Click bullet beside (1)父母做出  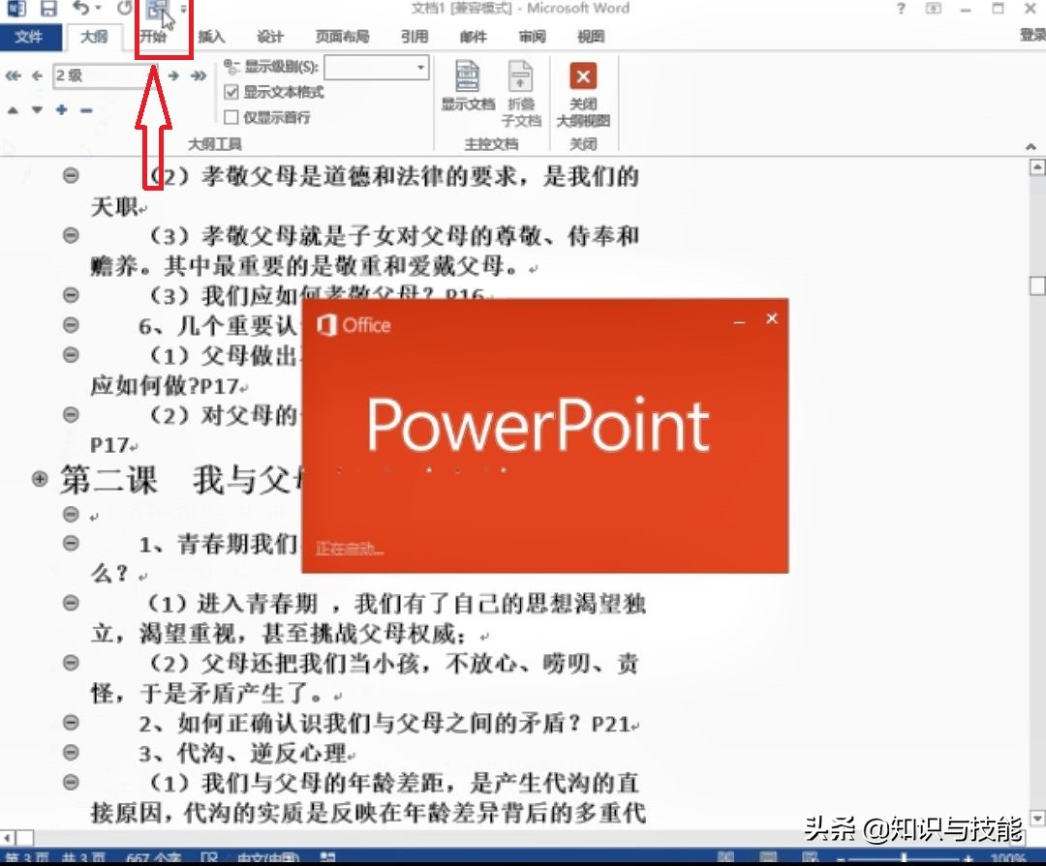pos(71,355)
